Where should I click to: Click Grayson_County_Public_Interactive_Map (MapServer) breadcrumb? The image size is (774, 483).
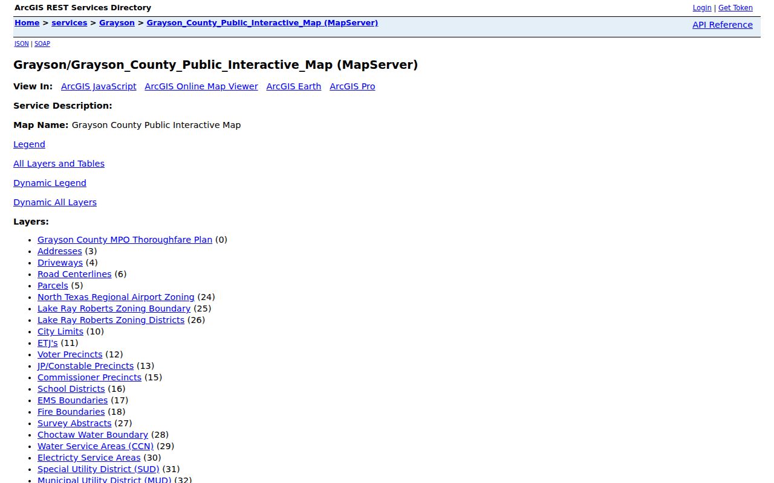click(262, 23)
